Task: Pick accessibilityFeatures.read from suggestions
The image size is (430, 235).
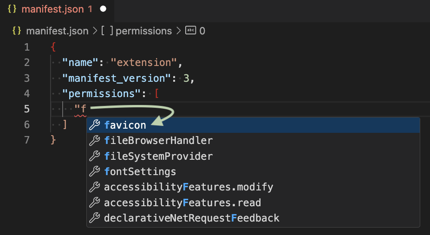Action: pyautogui.click(x=182, y=202)
